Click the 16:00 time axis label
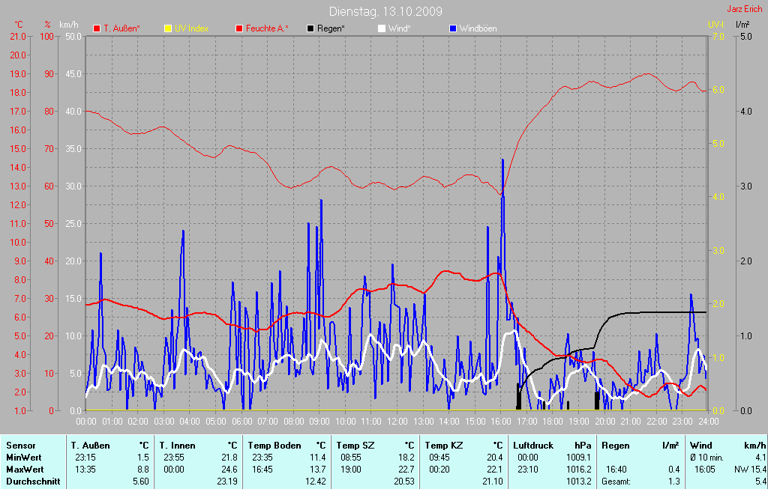This screenshot has height=489, width=768. (x=501, y=421)
